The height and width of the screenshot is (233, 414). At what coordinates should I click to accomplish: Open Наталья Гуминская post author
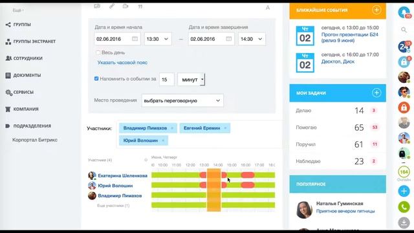click(x=340, y=204)
